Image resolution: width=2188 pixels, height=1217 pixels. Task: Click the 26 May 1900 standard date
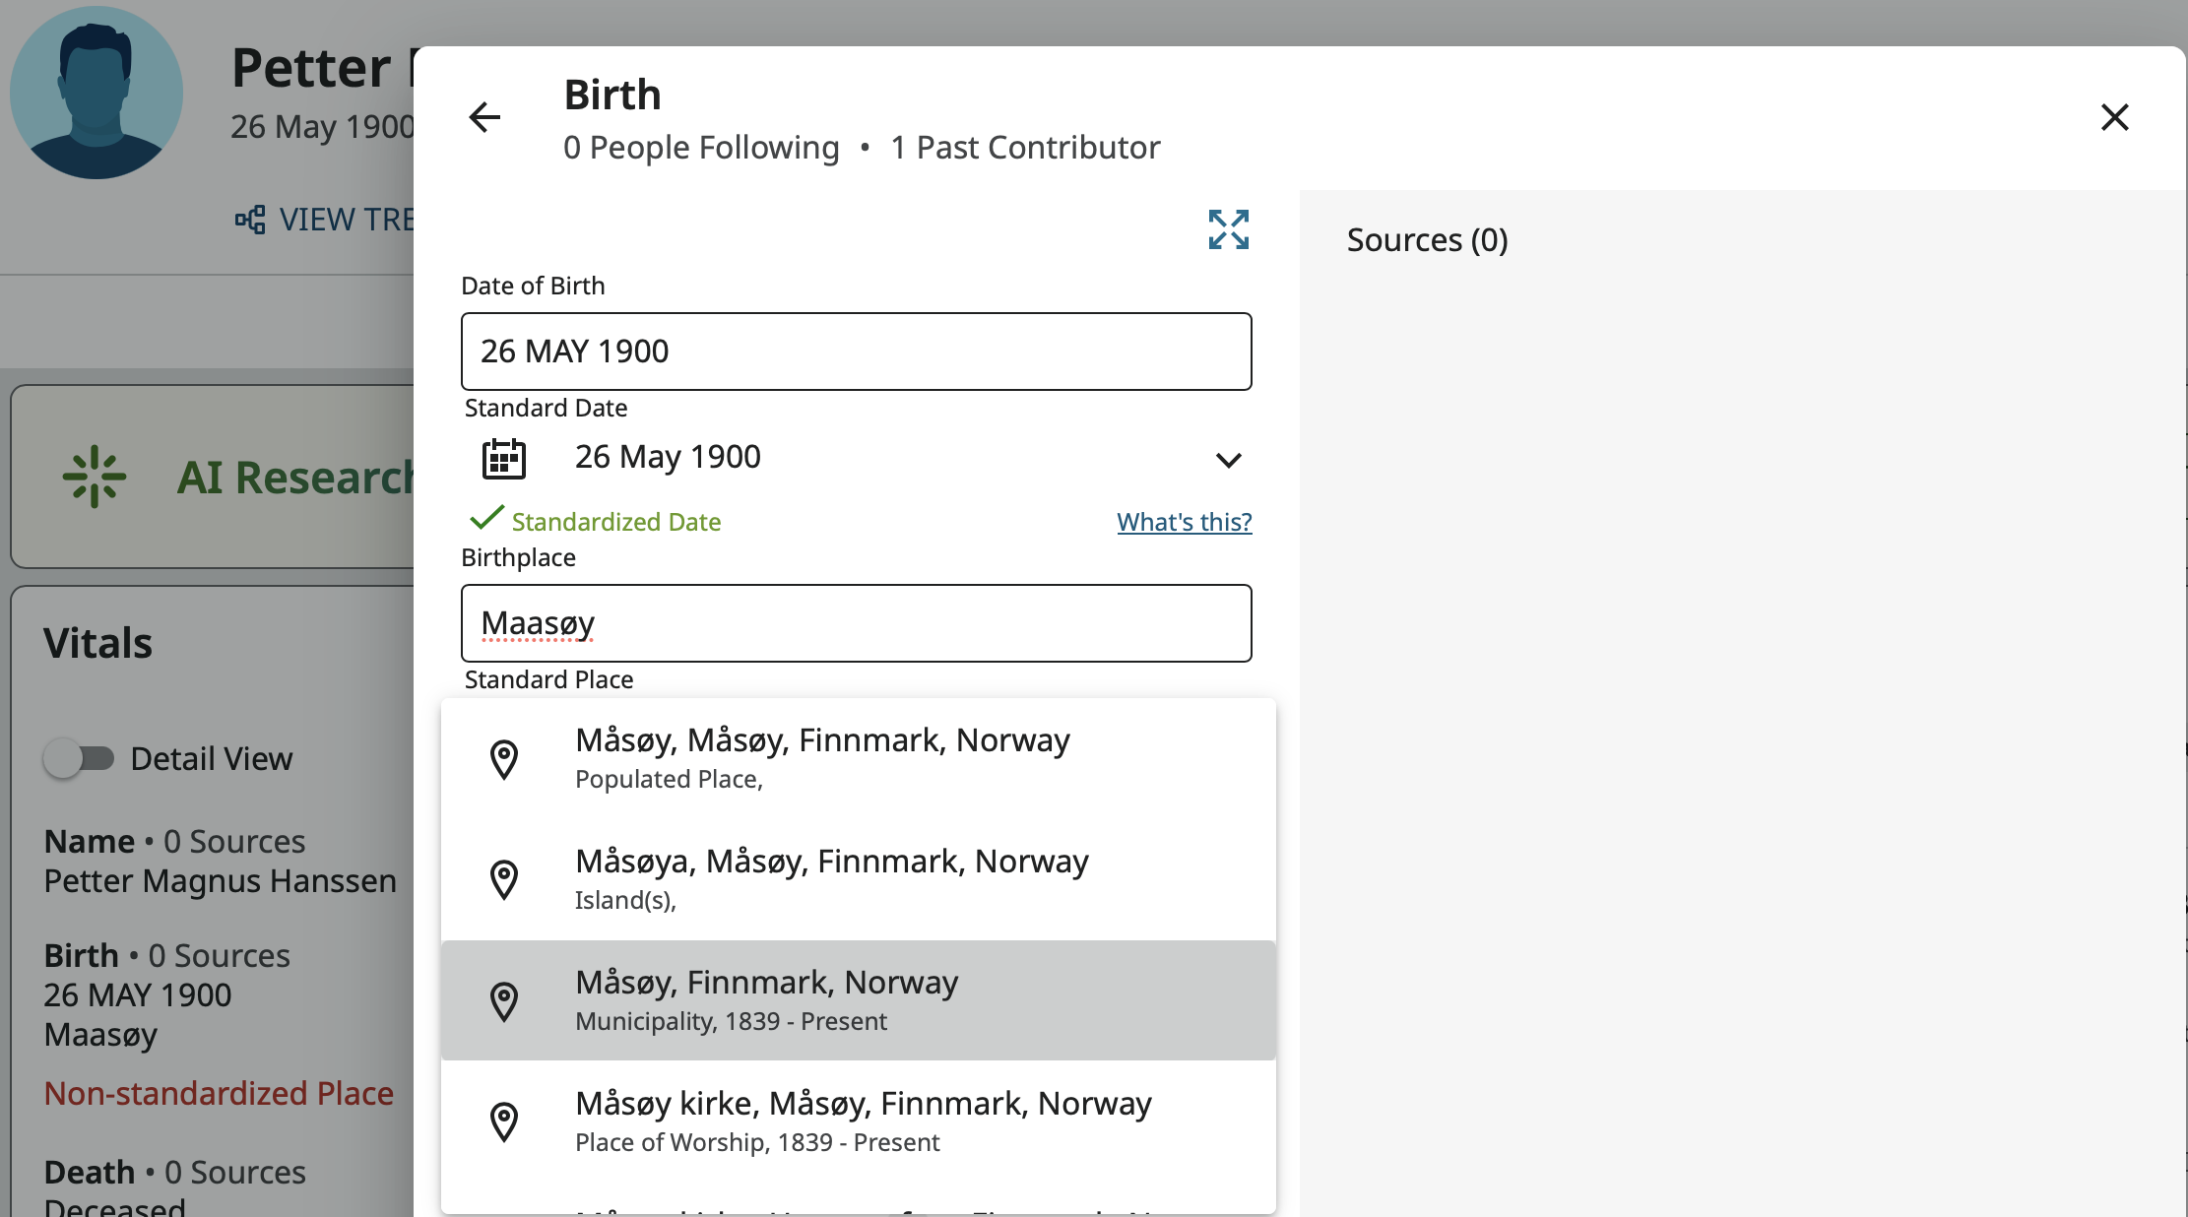668,457
